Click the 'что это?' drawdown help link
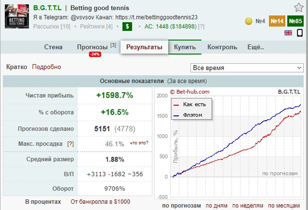Image resolution: width=308 pixels, height=210 pixels. (x=139, y=143)
